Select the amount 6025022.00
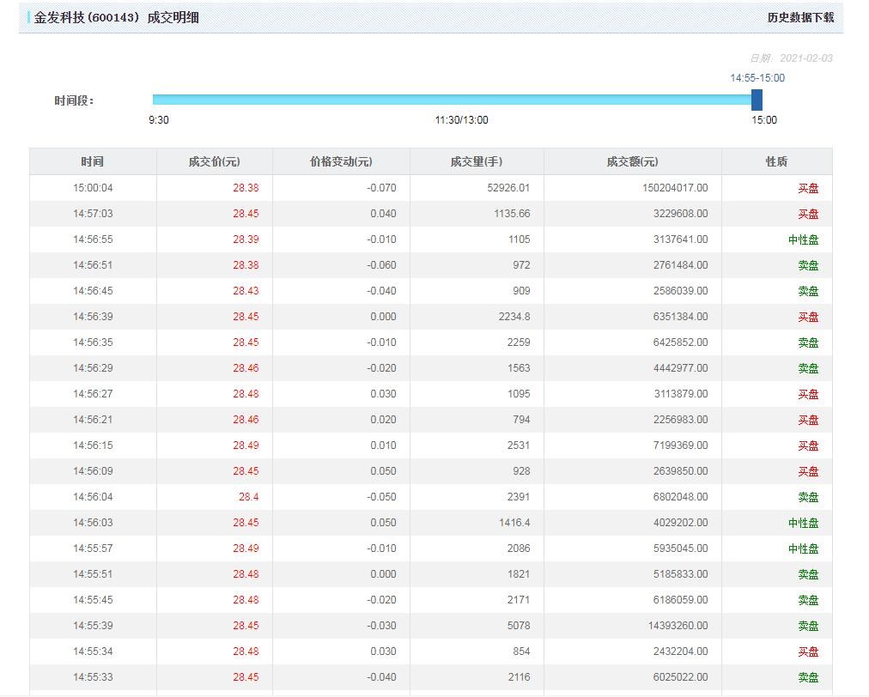Viewport: 869px width, 697px height. point(680,677)
